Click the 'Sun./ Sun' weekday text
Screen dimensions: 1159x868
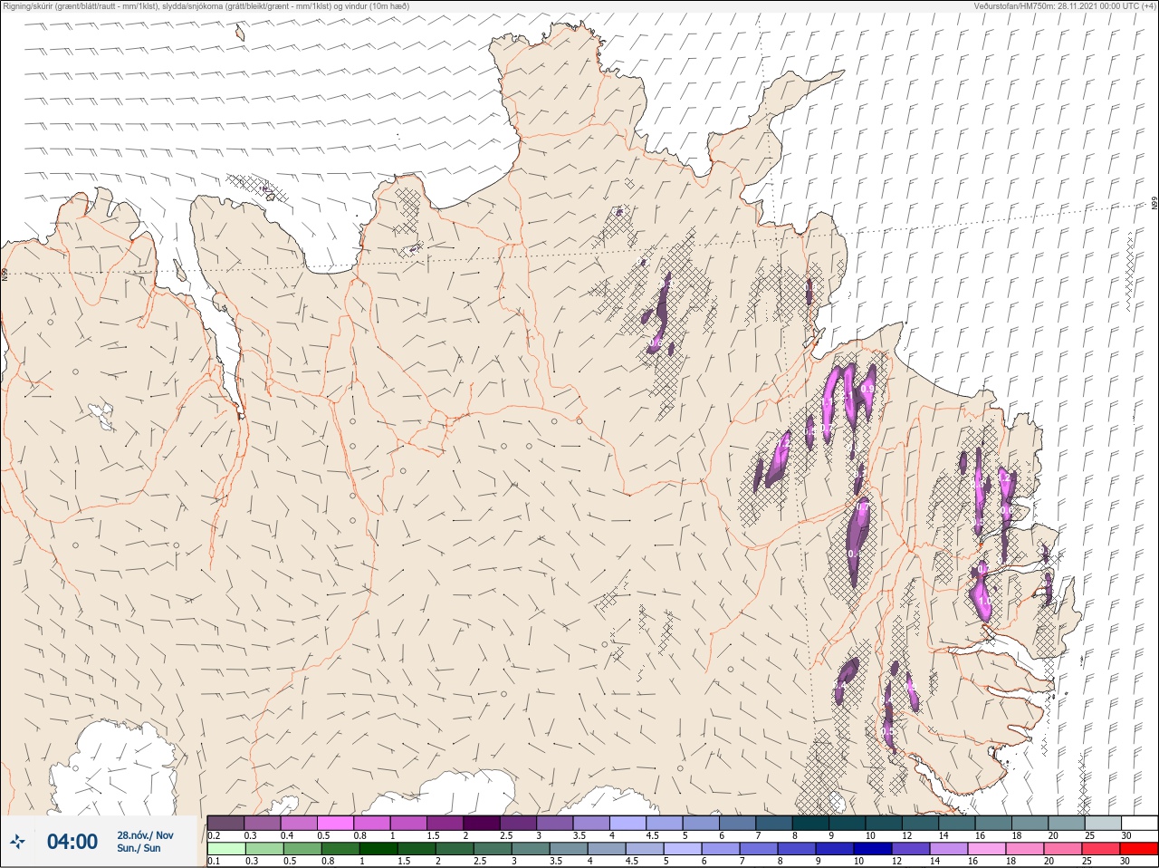pos(139,848)
